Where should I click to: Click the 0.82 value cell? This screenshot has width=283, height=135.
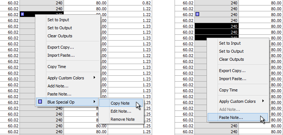point(130,3)
